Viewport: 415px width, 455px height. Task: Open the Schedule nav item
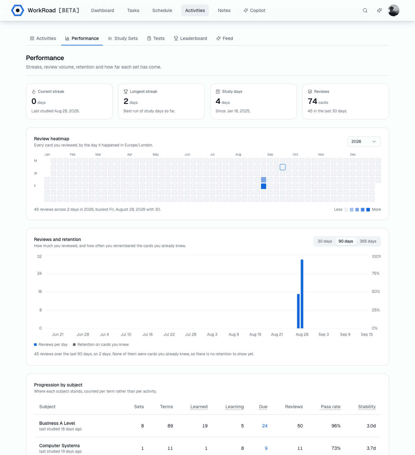[x=162, y=10]
